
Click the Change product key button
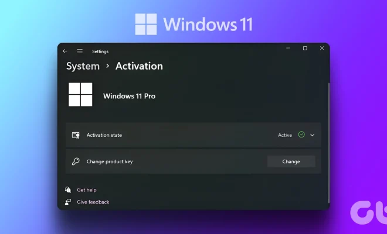(x=291, y=161)
